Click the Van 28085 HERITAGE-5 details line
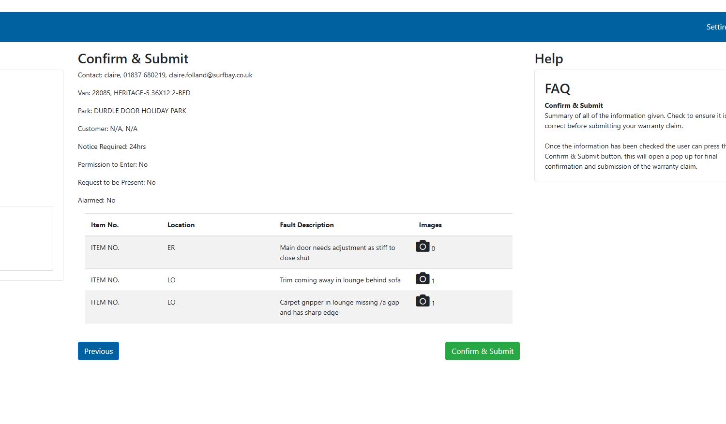Screen dimensions: 726x424 (134, 93)
